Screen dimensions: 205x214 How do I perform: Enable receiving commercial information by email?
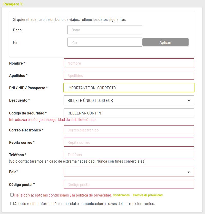point(12,203)
